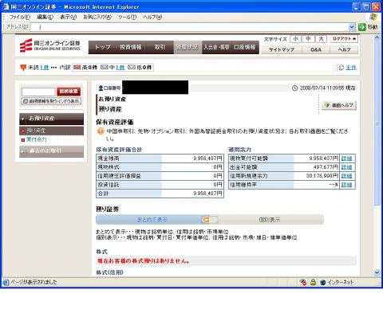
Task: Open the 投資情報 navigation tab
Action: pyautogui.click(x=130, y=47)
